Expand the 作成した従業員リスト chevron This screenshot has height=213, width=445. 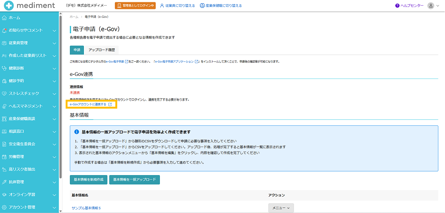(x=54, y=56)
